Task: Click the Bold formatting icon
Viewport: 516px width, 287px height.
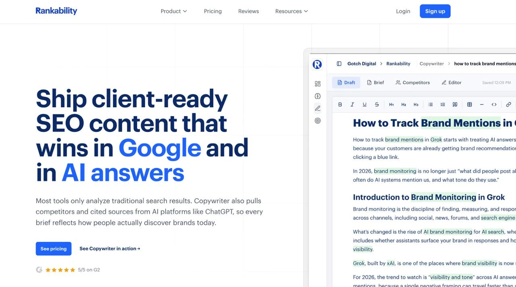Action: (340, 104)
